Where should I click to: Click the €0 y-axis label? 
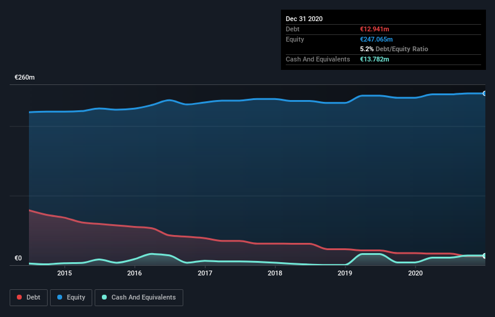(x=18, y=258)
